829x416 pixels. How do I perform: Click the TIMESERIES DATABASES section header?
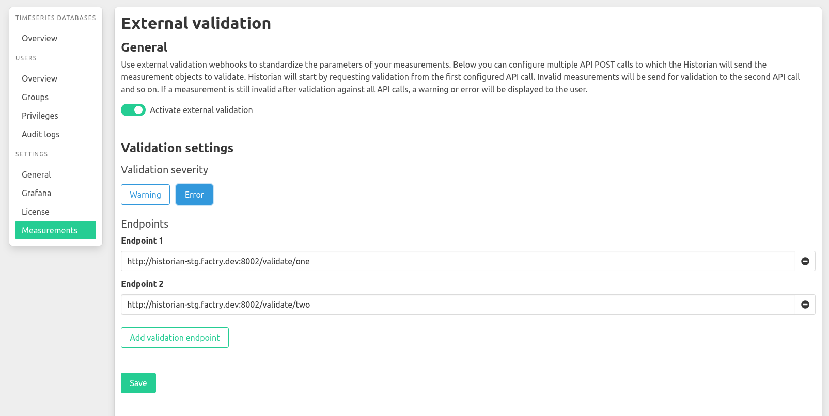56,18
